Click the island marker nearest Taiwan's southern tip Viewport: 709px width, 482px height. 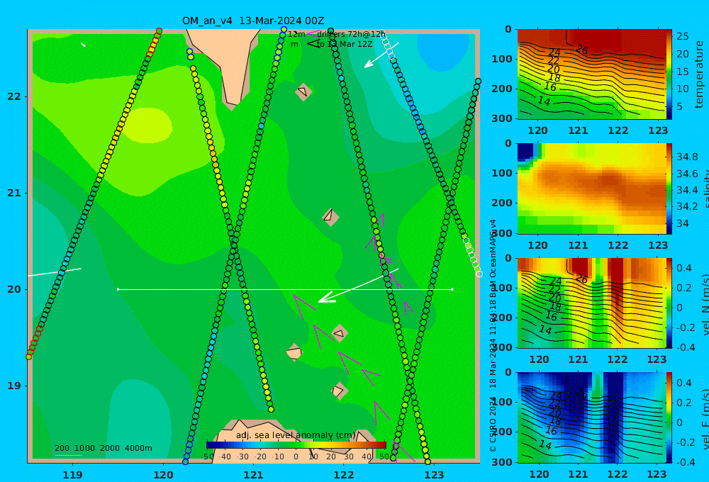click(x=303, y=91)
